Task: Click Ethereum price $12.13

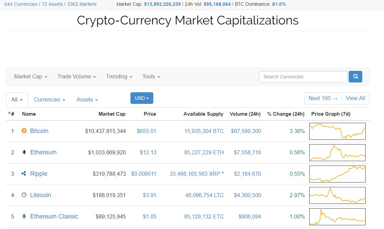Action: 148,153
